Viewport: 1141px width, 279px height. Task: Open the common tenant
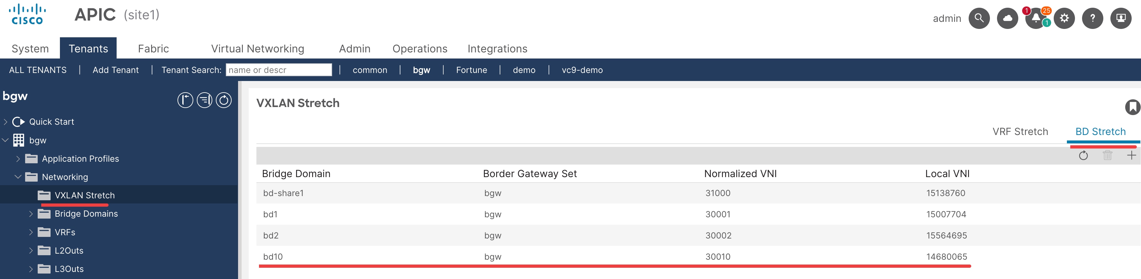click(x=369, y=70)
